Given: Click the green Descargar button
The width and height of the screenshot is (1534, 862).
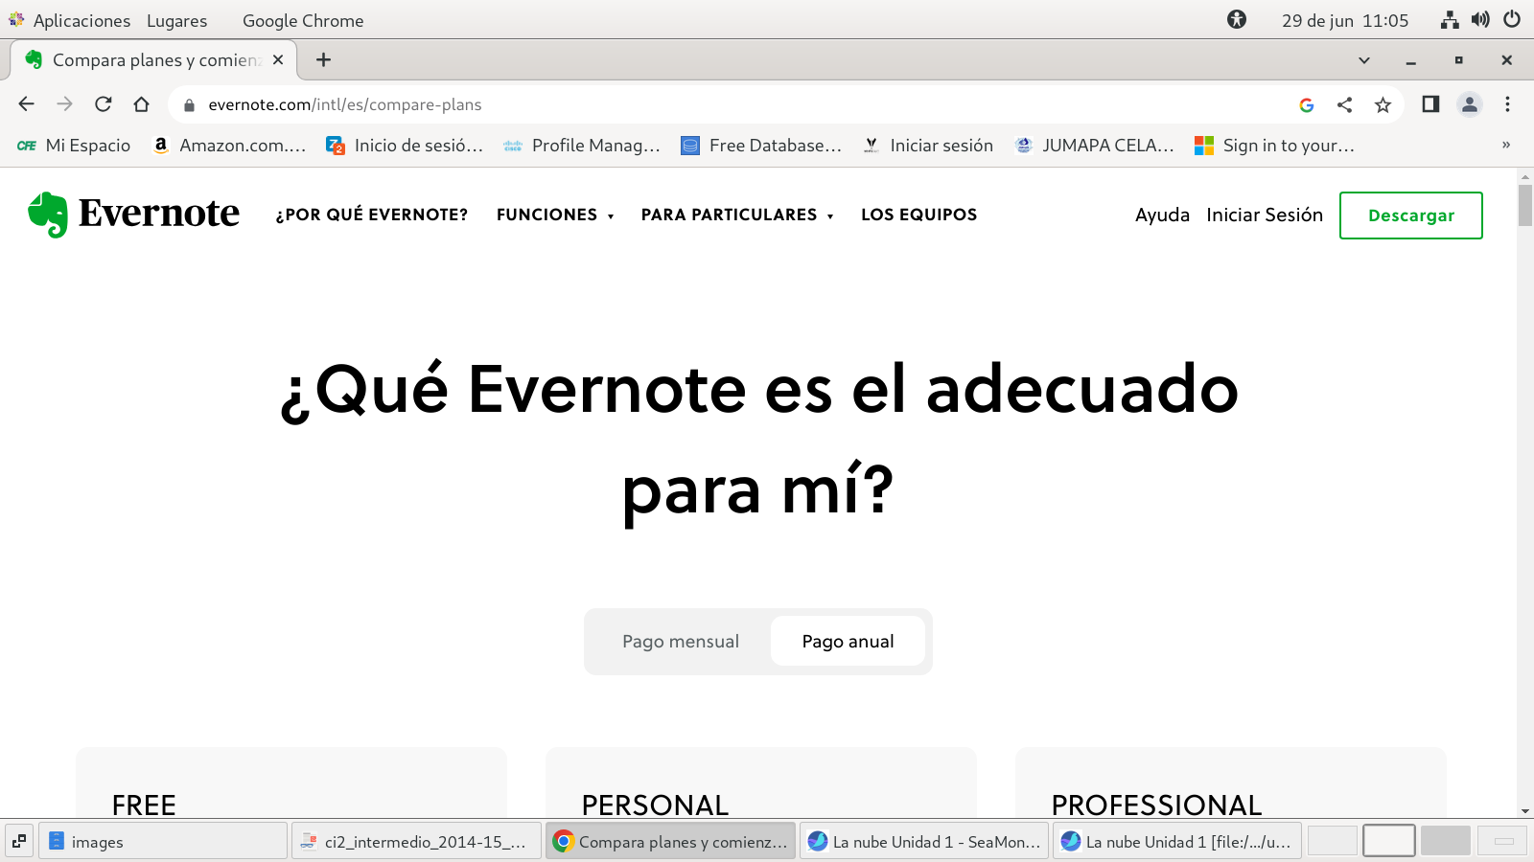Looking at the screenshot, I should click(x=1410, y=215).
